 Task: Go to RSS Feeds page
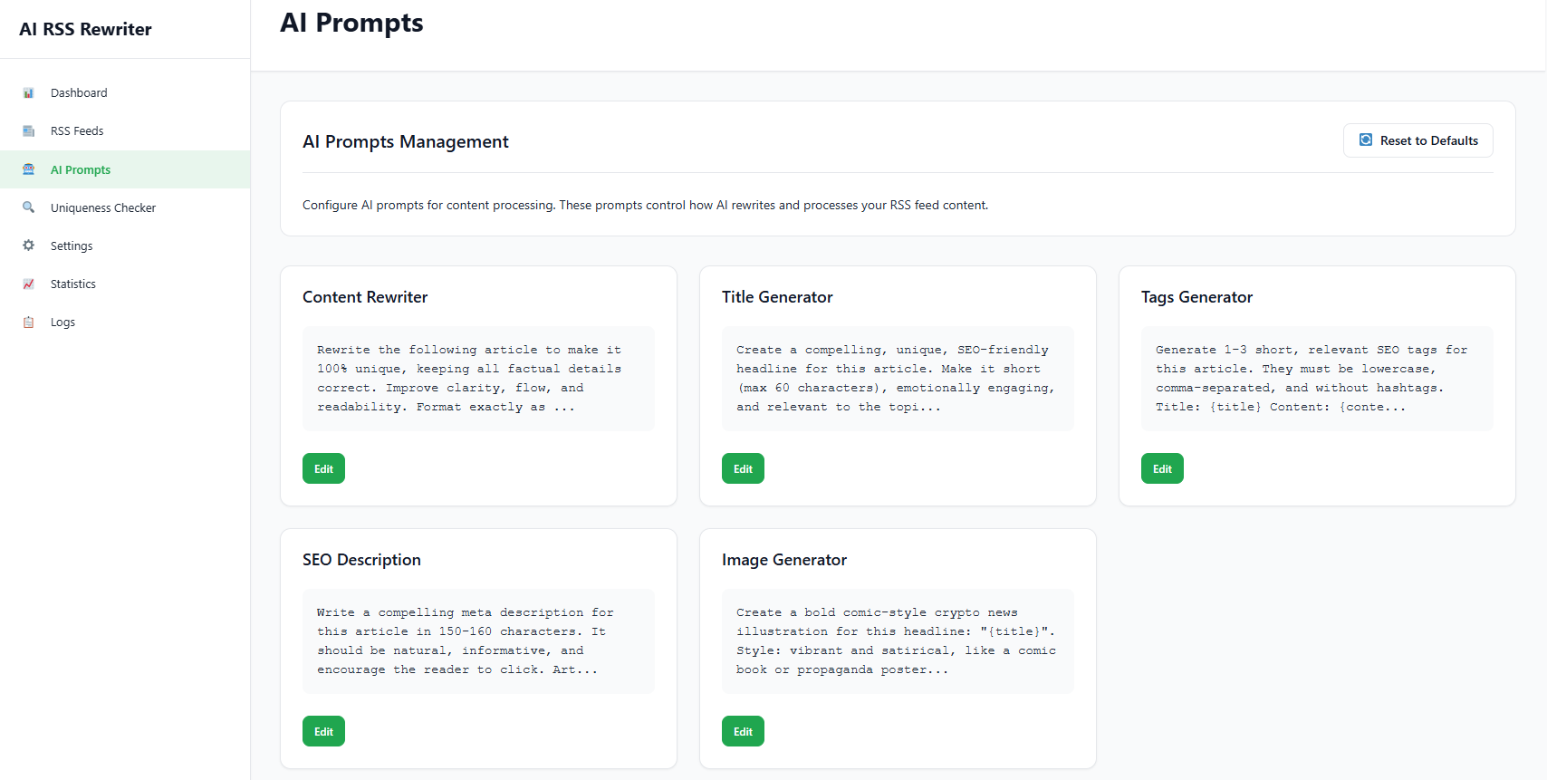[x=77, y=131]
